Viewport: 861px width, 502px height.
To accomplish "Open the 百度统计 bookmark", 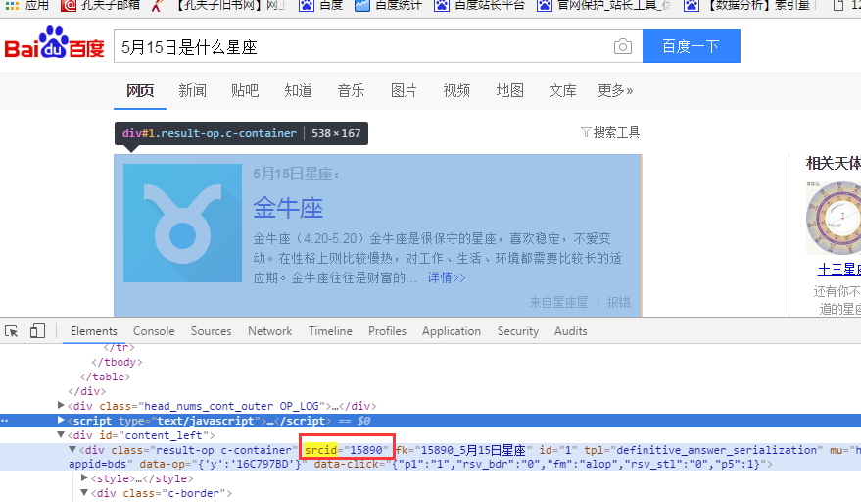I will coord(386,6).
